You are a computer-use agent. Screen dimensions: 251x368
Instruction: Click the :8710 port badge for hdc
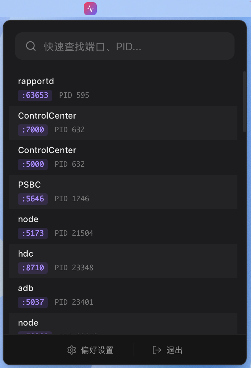point(33,268)
